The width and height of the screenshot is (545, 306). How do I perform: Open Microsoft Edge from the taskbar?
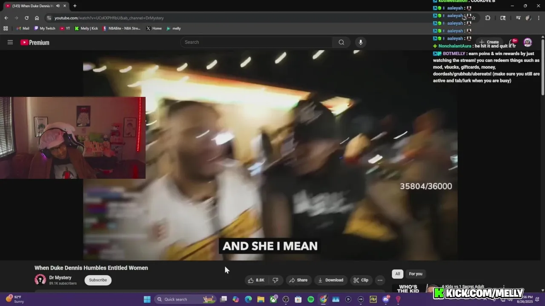(248, 299)
